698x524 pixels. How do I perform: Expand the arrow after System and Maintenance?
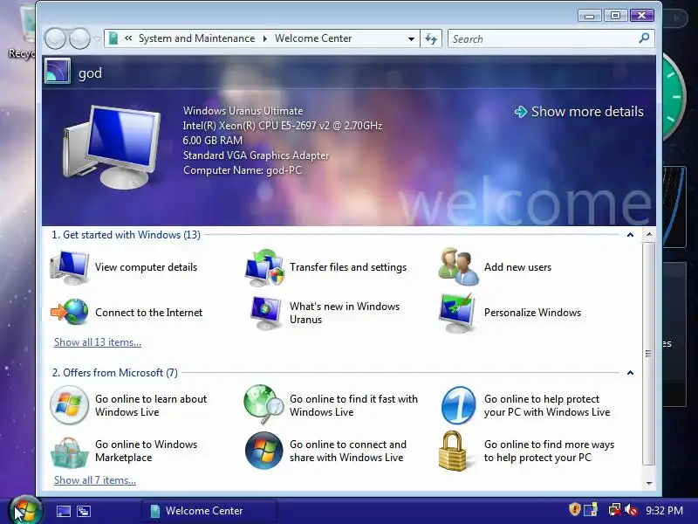click(x=265, y=38)
